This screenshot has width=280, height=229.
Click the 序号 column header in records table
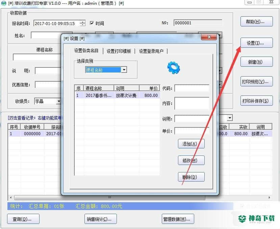point(14,127)
